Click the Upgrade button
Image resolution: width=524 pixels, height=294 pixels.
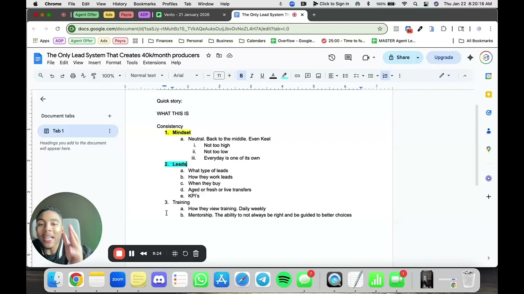[x=444, y=58]
